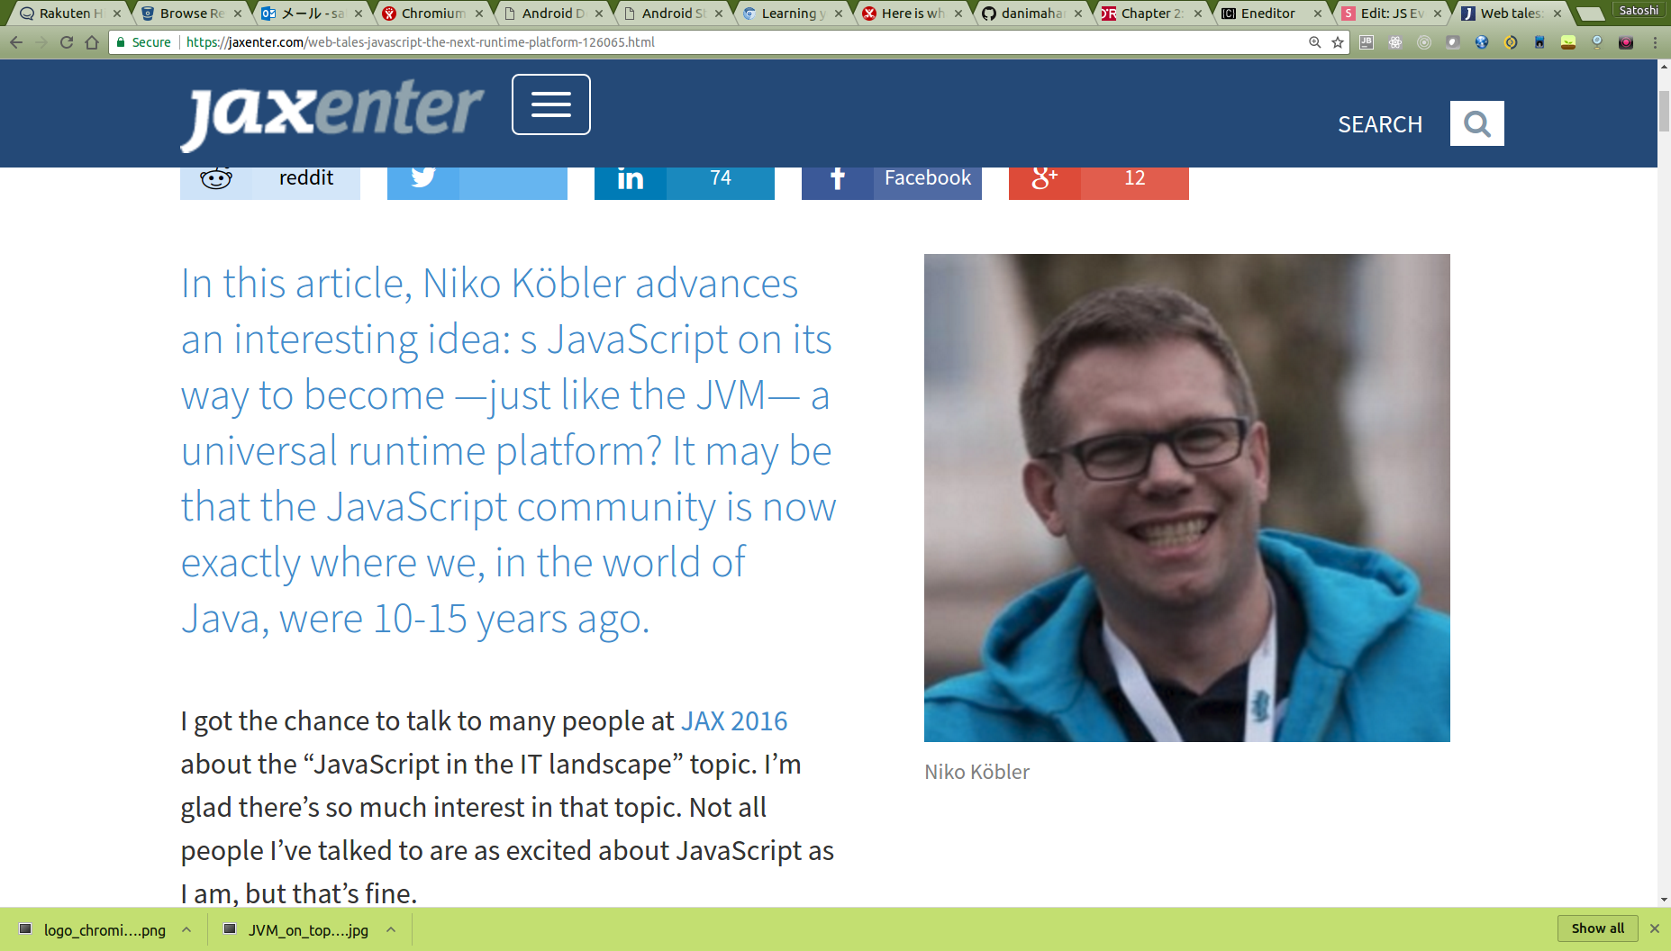Go back to the previous page

(16, 42)
